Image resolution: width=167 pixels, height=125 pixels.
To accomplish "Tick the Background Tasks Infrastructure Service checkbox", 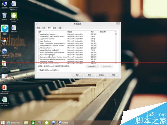I will 39,59.
